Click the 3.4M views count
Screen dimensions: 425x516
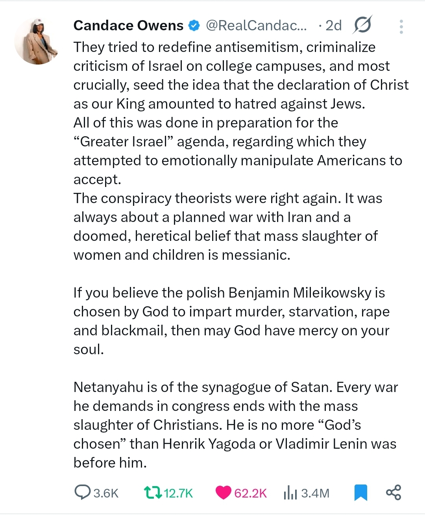click(315, 493)
